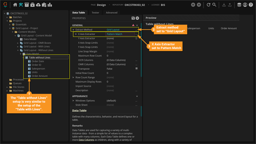Collapse the GENERAL section chevron
This screenshot has width=256, height=144.
137,25
